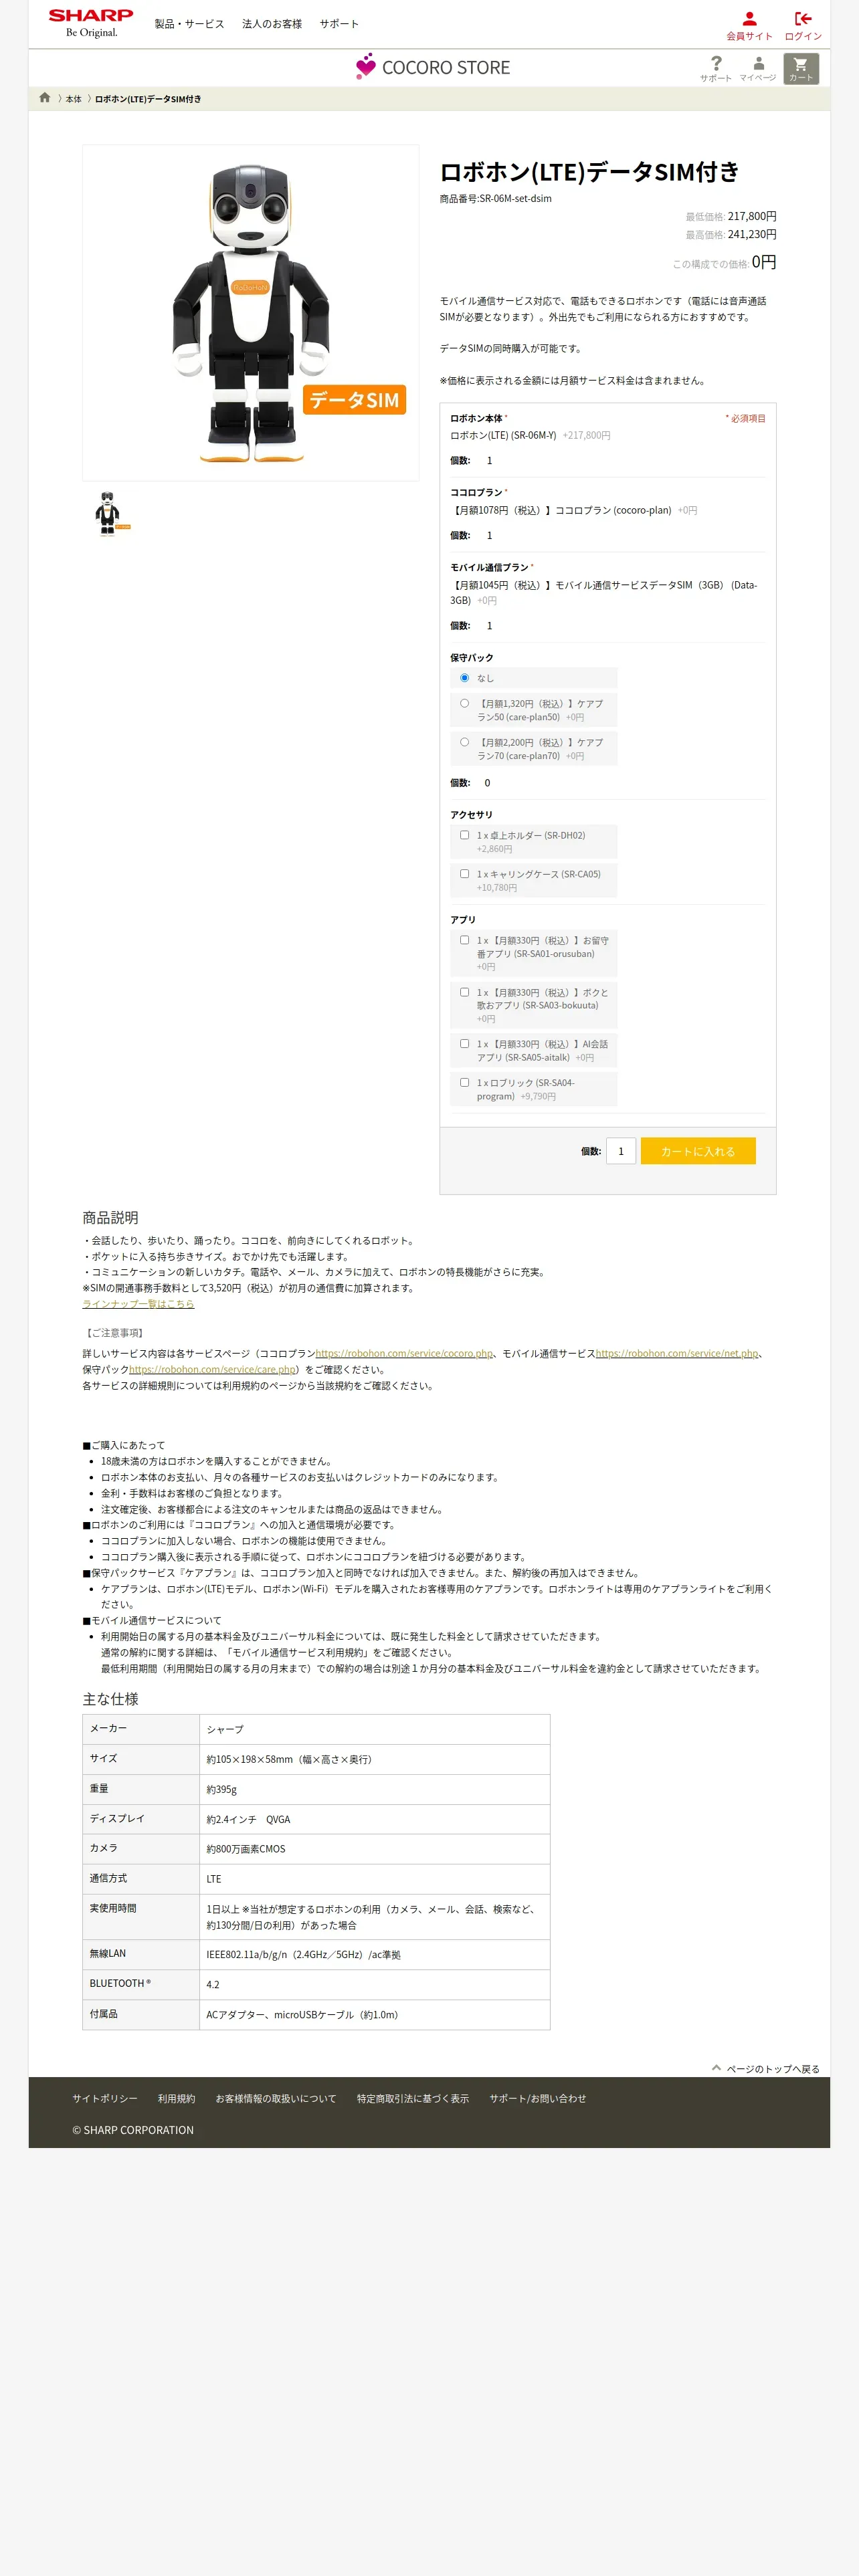This screenshot has width=859, height=2576.
Task: Open 法人のお客様 menu
Action: click(272, 24)
